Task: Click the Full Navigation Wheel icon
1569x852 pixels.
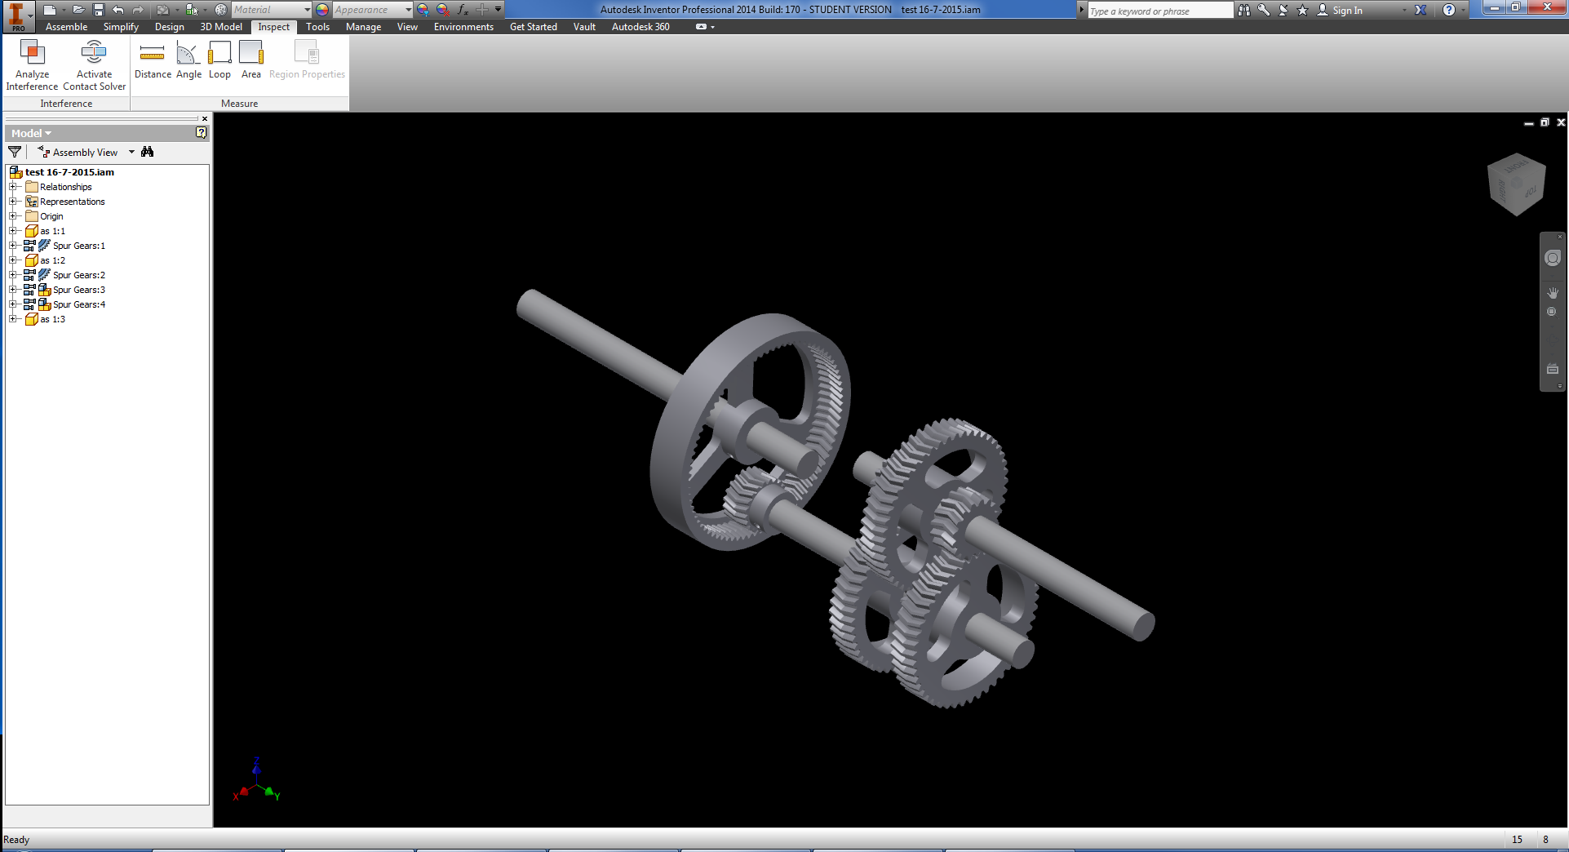Action: click(1553, 258)
